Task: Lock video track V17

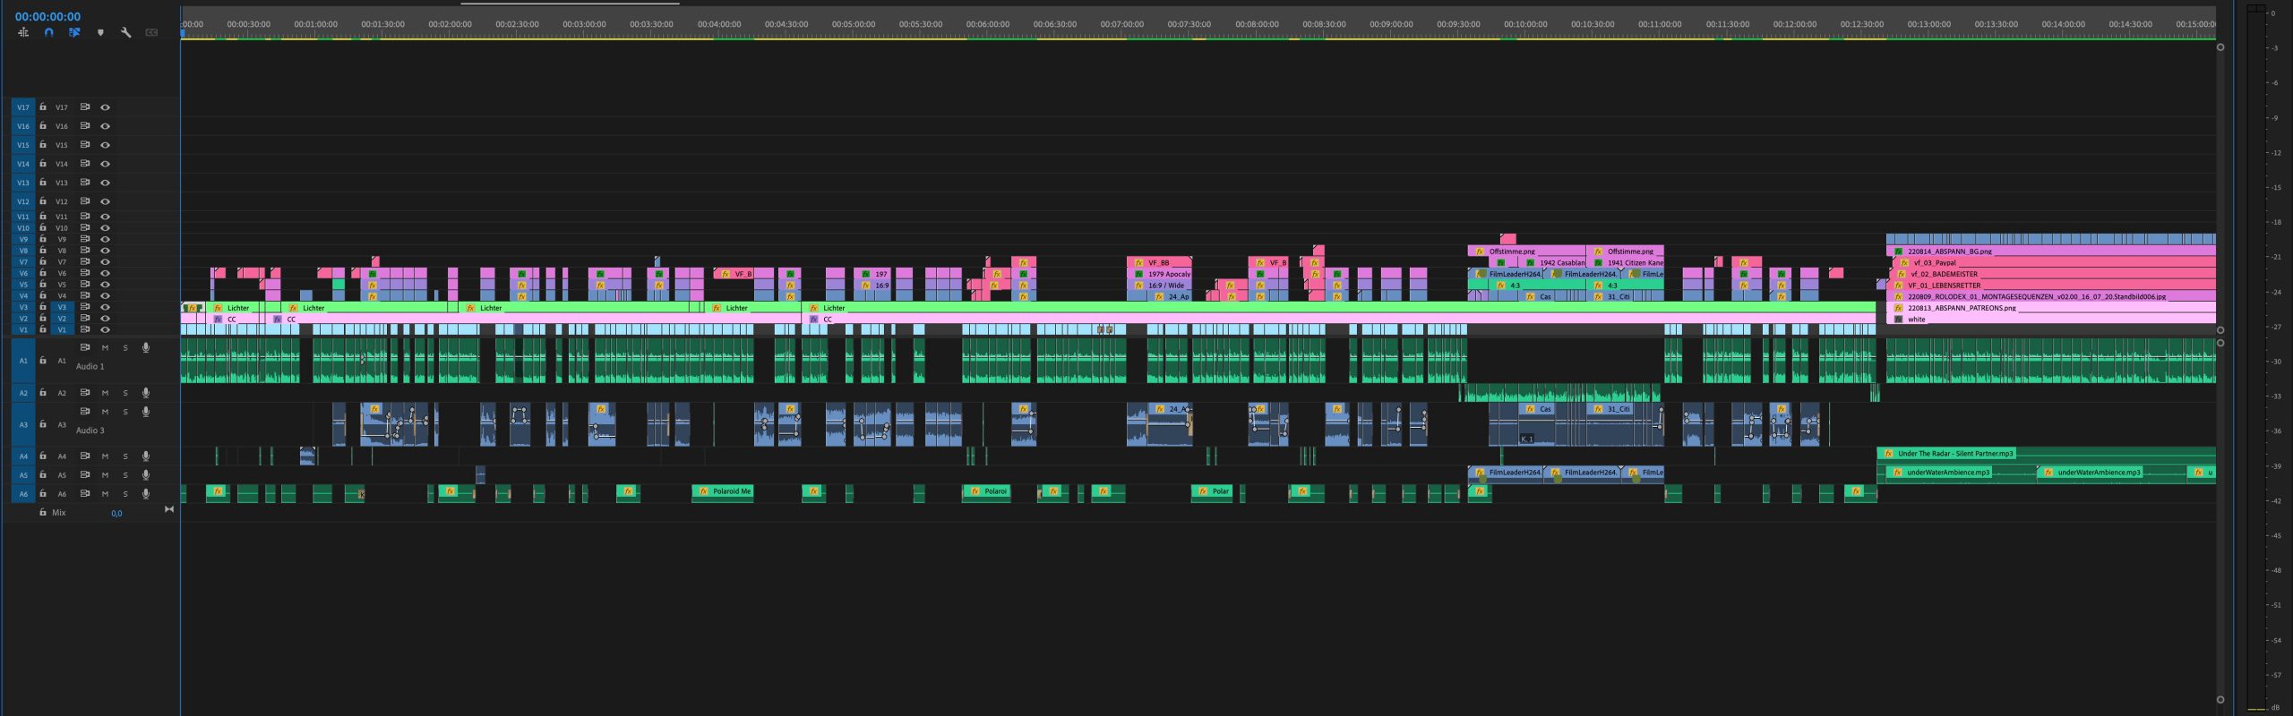Action: coord(43,107)
